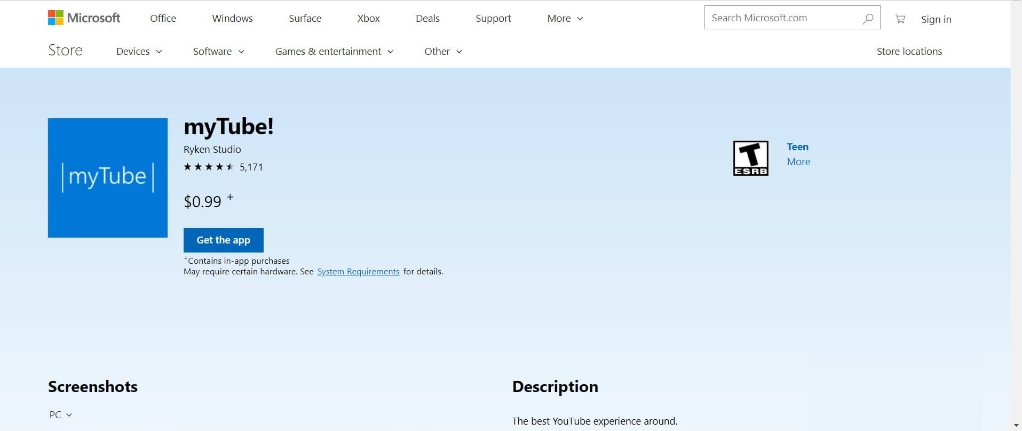Click the myTube app tile image
The height and width of the screenshot is (431, 1022).
click(108, 178)
